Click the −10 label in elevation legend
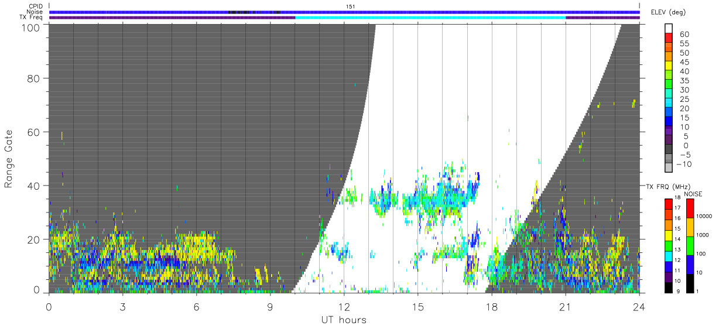The width and height of the screenshot is (719, 332). (683, 164)
